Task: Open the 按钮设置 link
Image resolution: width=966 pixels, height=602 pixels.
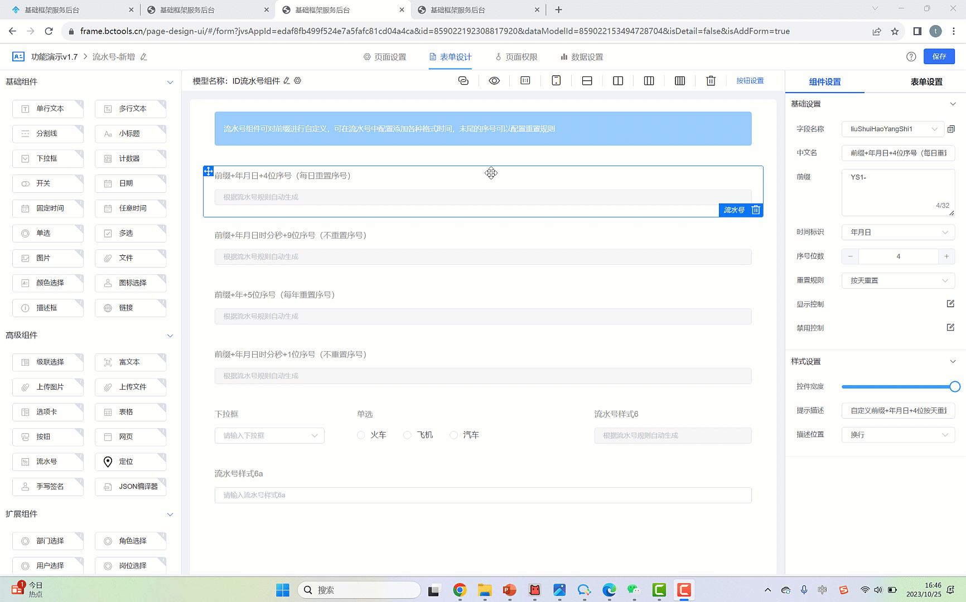Action: (750, 81)
